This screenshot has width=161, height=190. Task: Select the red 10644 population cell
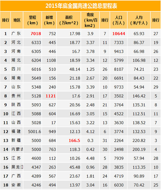tap(119, 33)
